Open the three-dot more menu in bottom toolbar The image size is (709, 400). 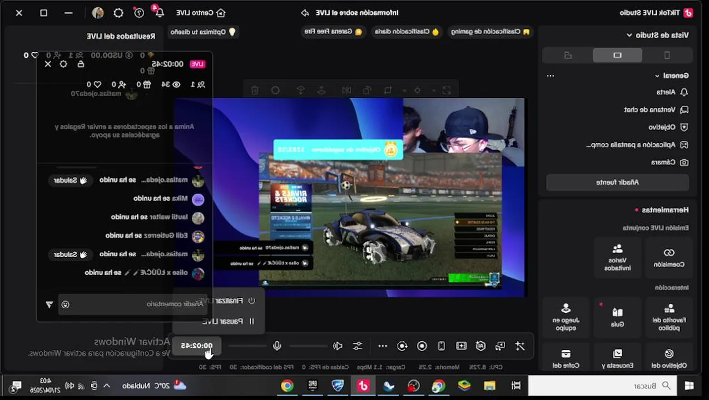pyautogui.click(x=383, y=346)
